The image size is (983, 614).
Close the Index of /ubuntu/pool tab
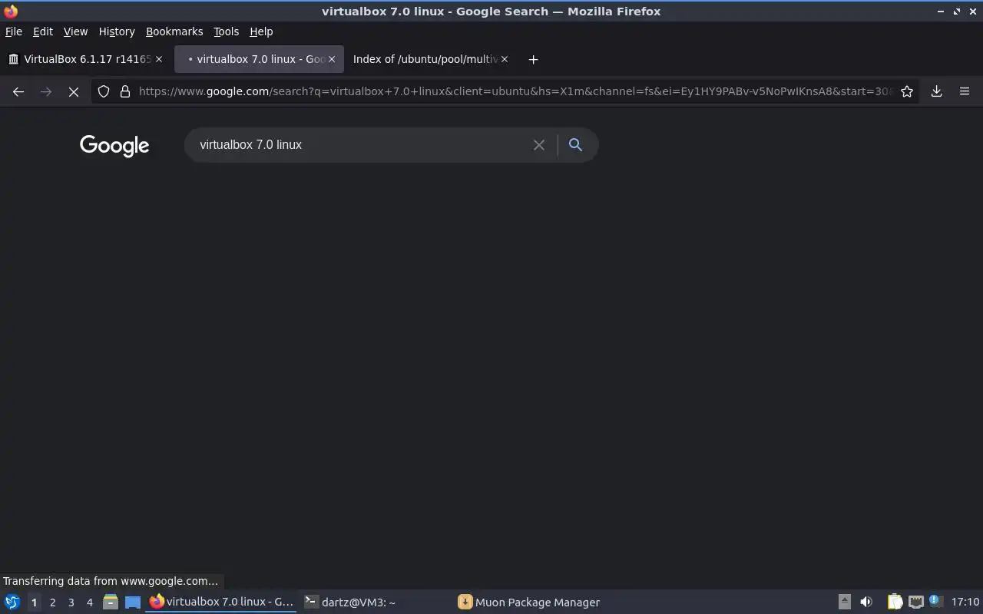coord(505,59)
